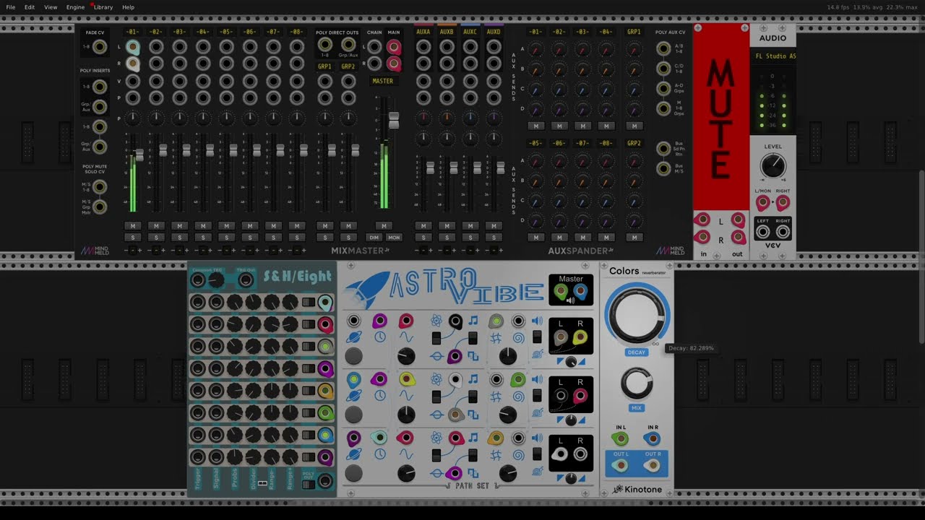Viewport: 925px width, 520px height.
Task: Click the first-row round gray button on Astrovibe
Action: click(x=353, y=355)
